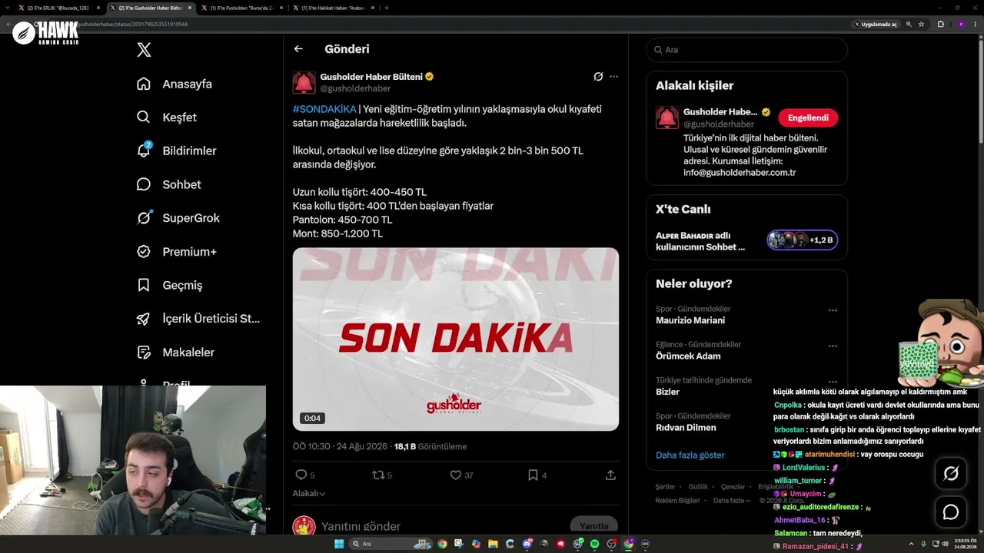Click the browser extensions puzzle icon
Screen dimensions: 984x553
click(940, 25)
